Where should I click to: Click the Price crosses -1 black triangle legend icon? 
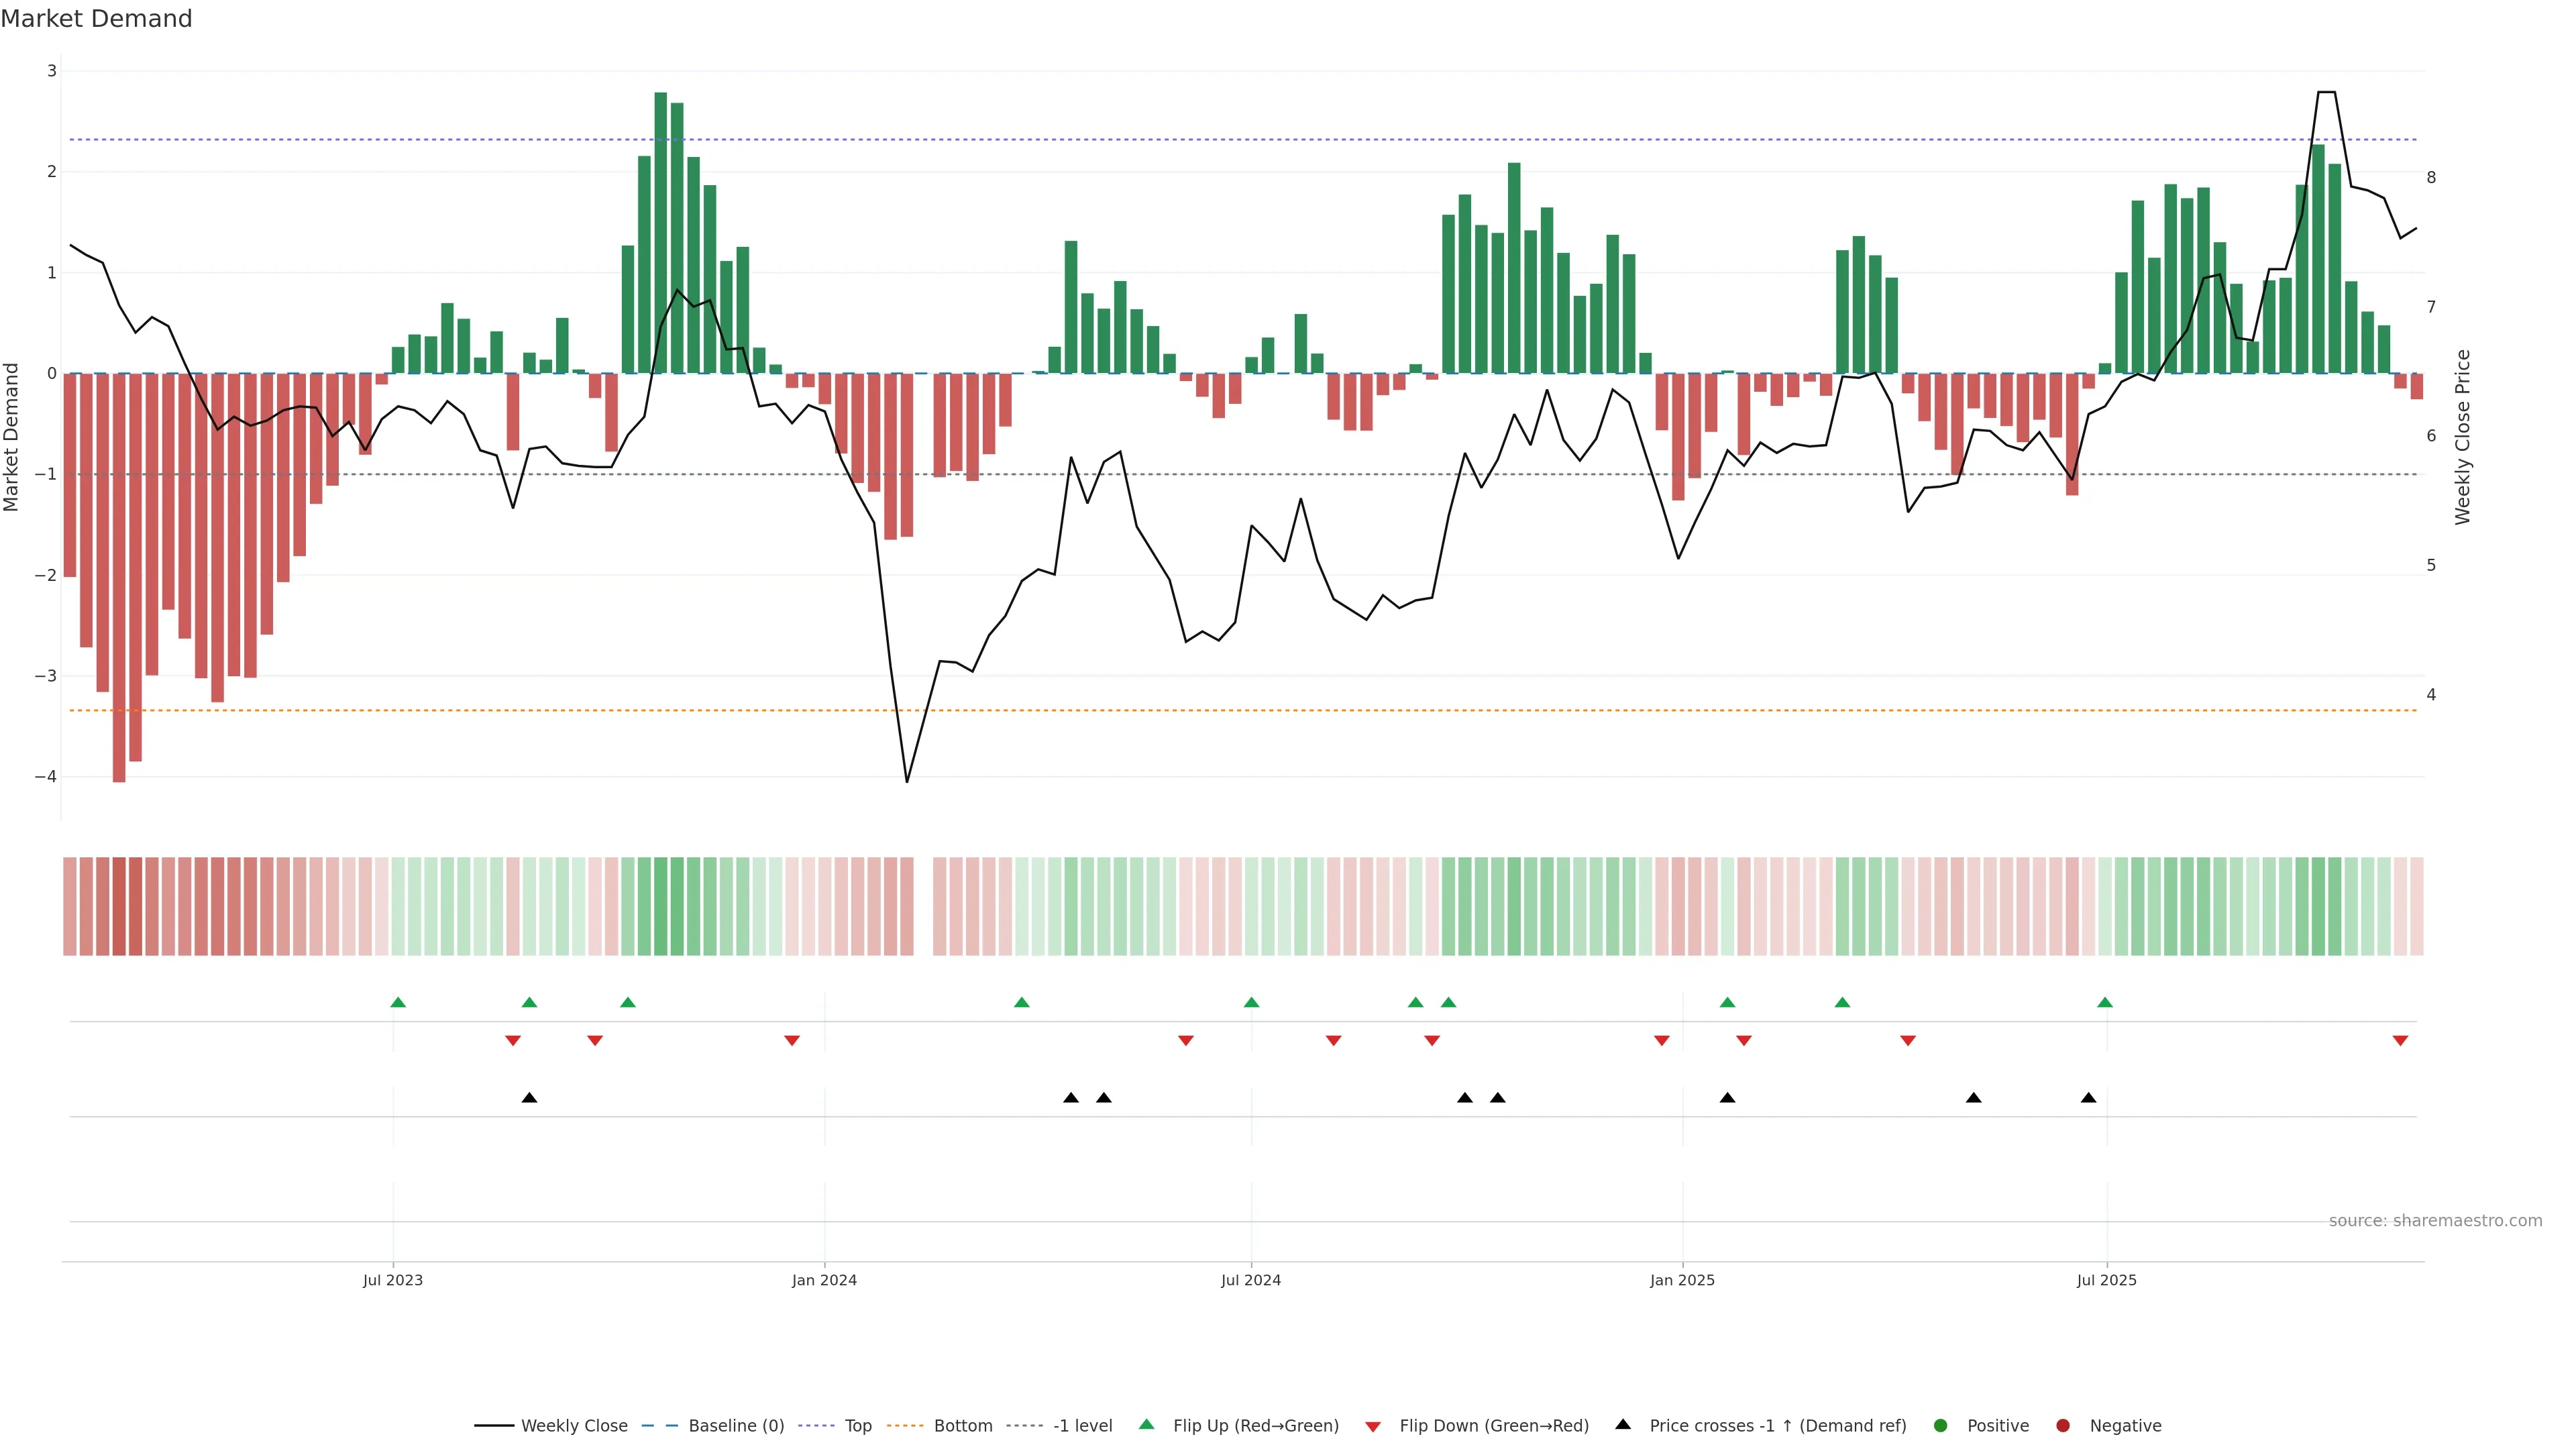(x=1623, y=1425)
